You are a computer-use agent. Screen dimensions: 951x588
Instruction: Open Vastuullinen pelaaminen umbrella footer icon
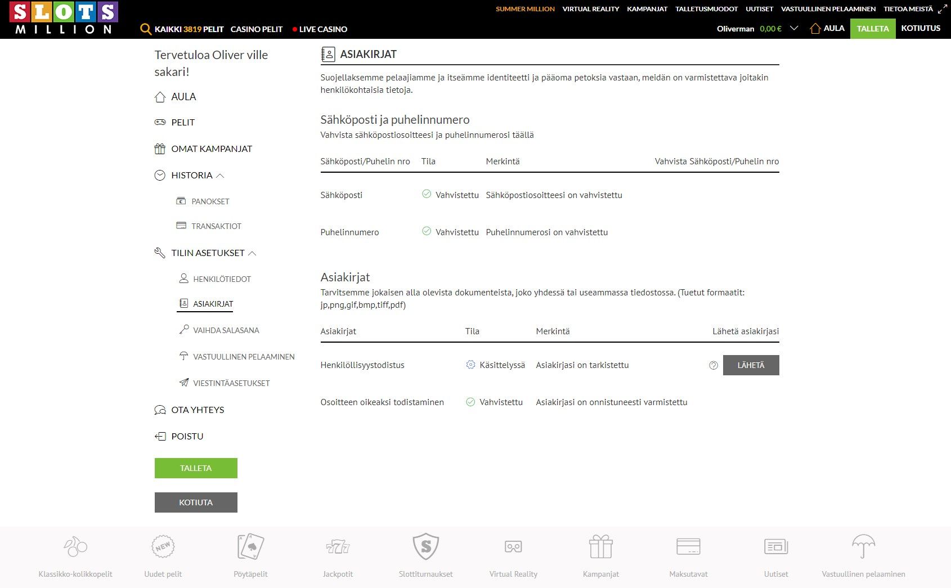tap(864, 546)
